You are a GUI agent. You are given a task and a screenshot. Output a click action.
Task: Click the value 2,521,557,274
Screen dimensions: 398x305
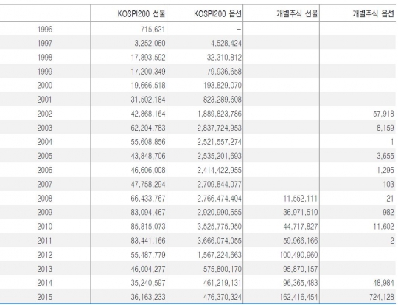[x=220, y=142]
